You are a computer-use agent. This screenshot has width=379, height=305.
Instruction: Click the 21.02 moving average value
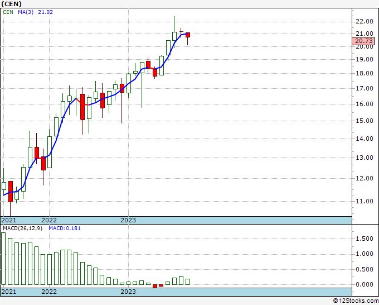coord(46,12)
